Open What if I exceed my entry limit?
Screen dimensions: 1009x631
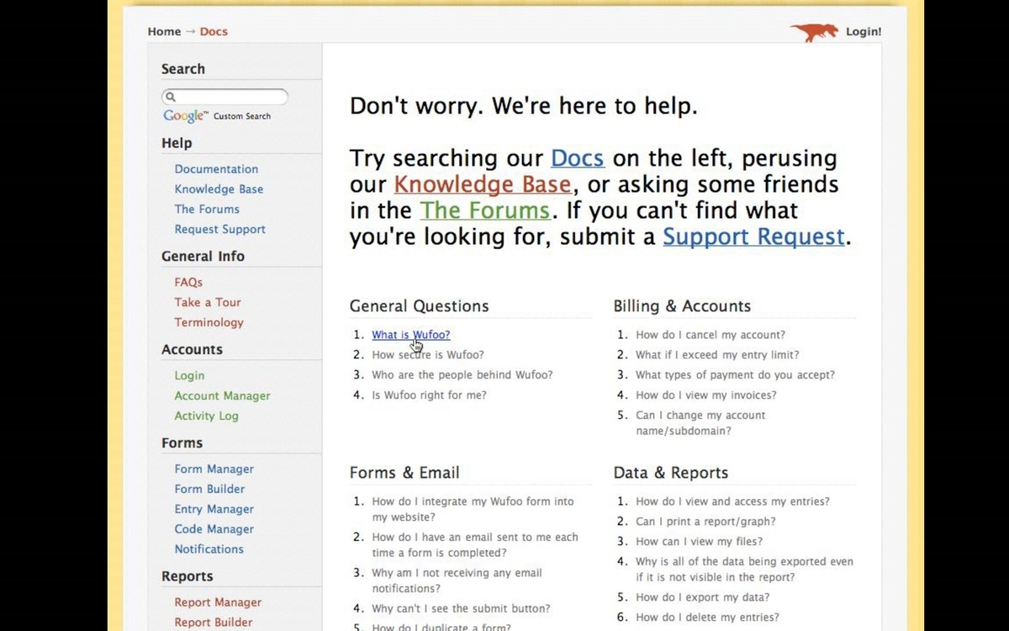(x=717, y=355)
